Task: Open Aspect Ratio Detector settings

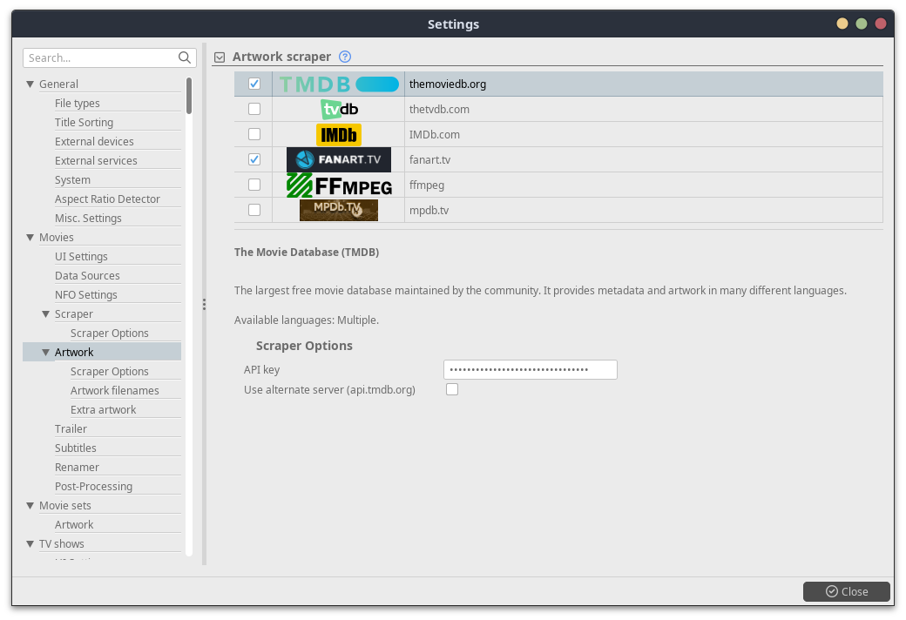Action: 107,199
